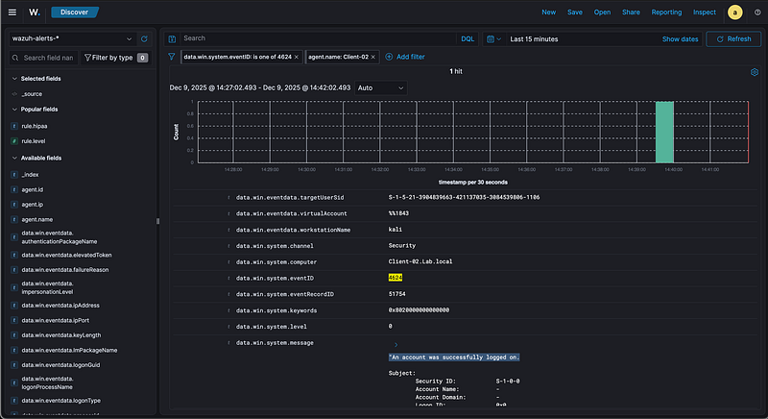Screen dimensions: 768x419
Task: Open filter options funnel icon
Action: (172, 57)
